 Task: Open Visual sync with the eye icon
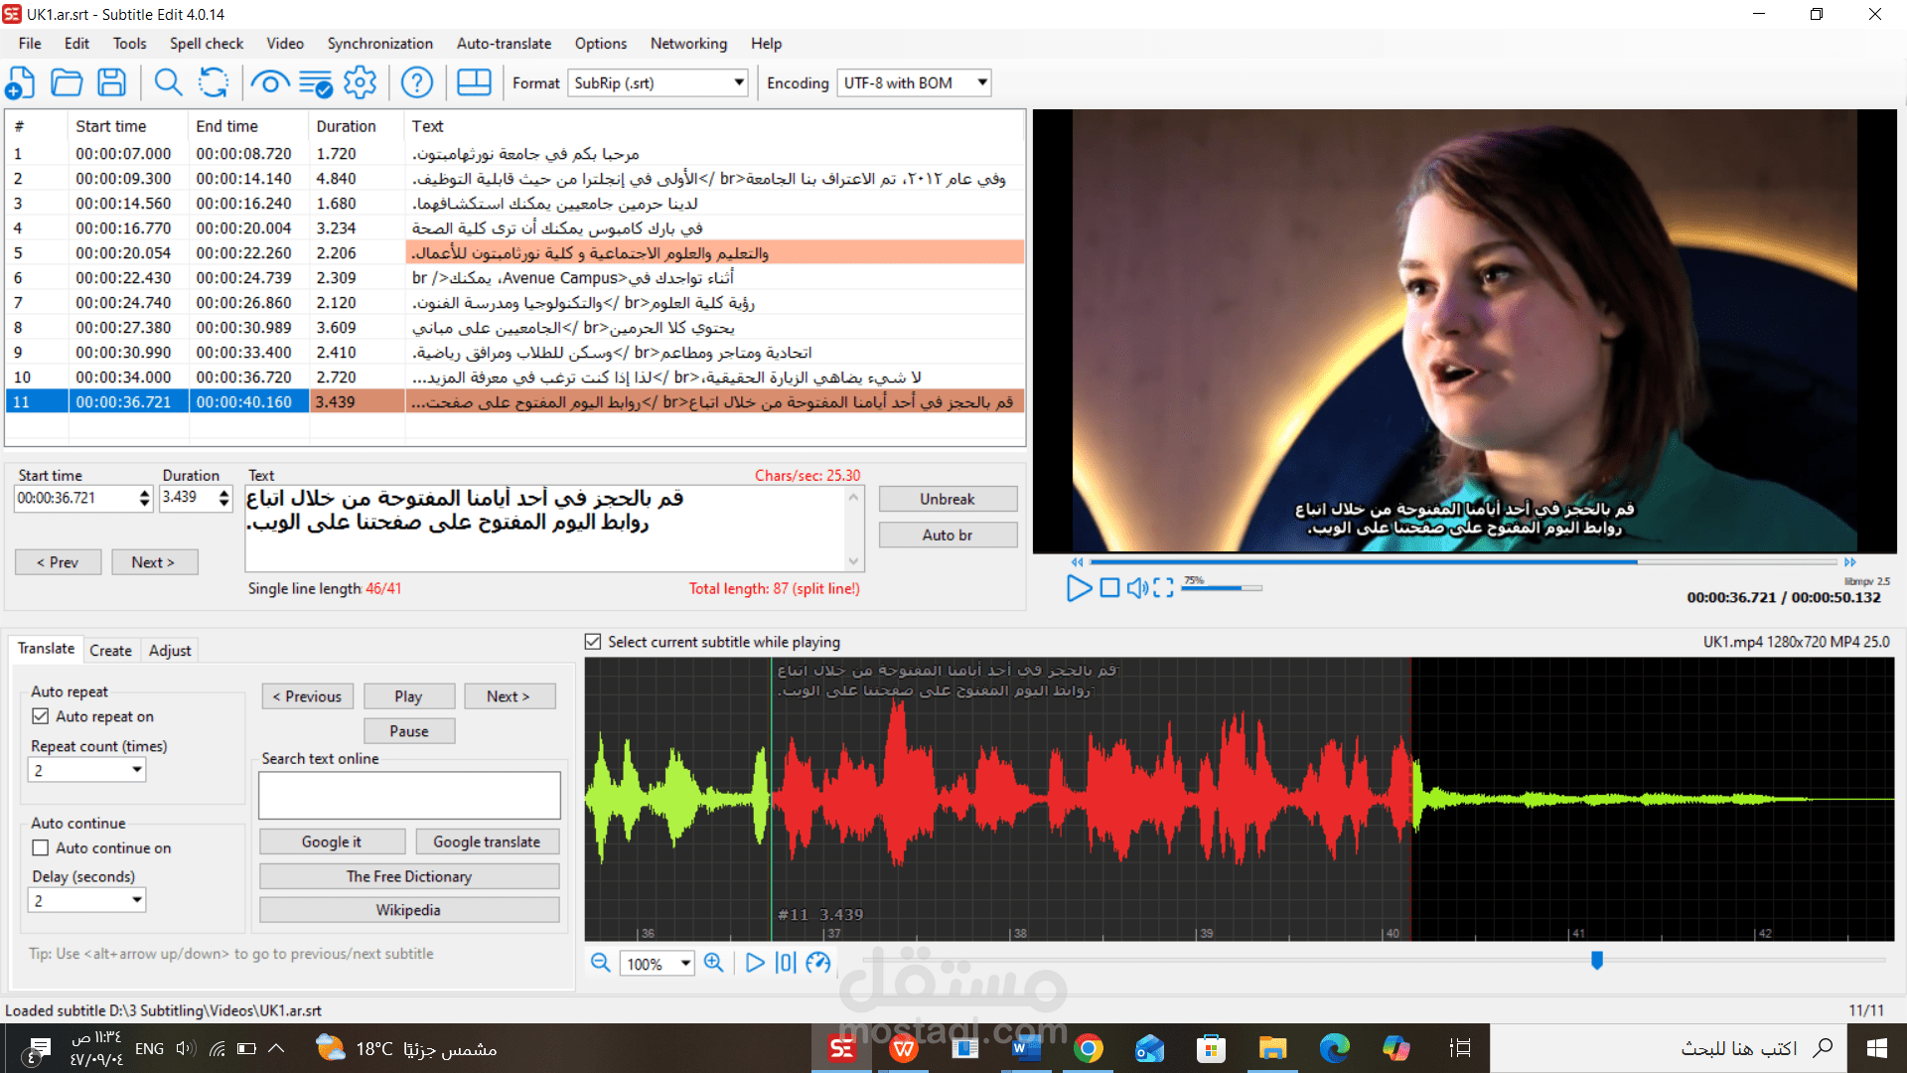coord(269,82)
